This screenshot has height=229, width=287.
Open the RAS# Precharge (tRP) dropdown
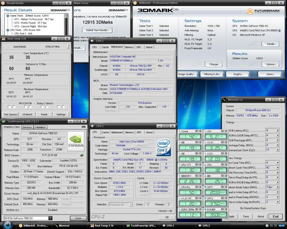tap(278, 140)
